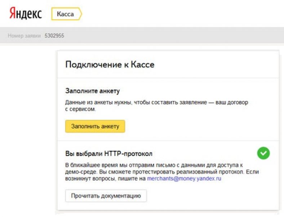Click the Вы выбрали HTTP-протокол heading
The image size is (284, 217).
[x=109, y=154]
